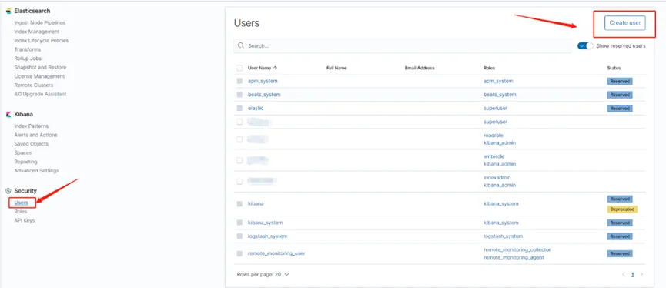
Task: Open 8.0 Upgrade Assistant in sidebar
Action: pos(40,94)
